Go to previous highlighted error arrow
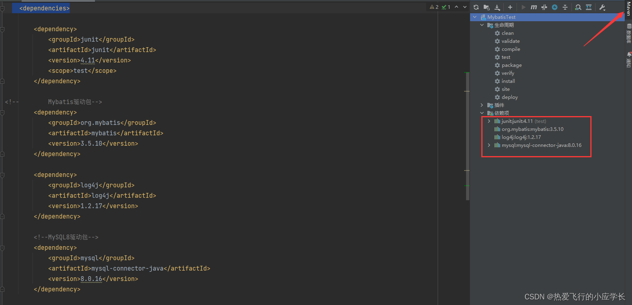This screenshot has height=305, width=632. tap(456, 7)
